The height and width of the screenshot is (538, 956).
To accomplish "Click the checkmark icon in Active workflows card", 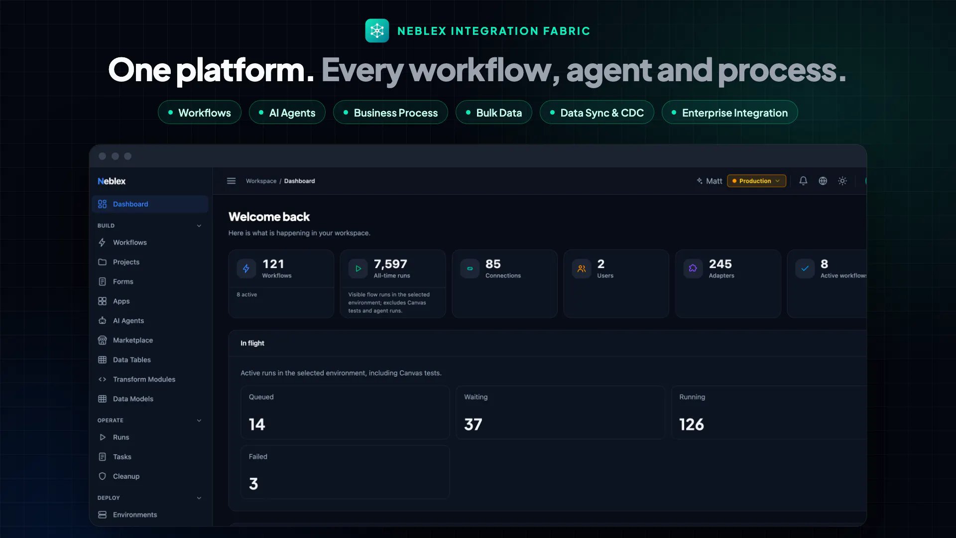I will (x=805, y=269).
